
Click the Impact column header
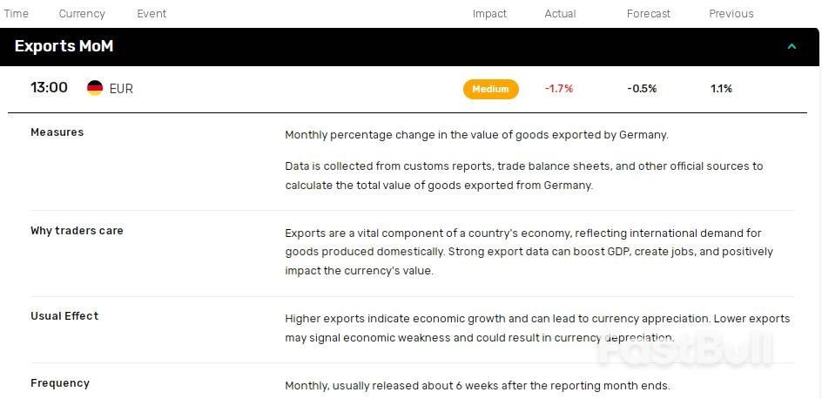[489, 14]
